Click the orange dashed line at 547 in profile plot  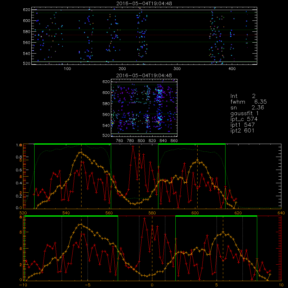[x=82, y=176]
